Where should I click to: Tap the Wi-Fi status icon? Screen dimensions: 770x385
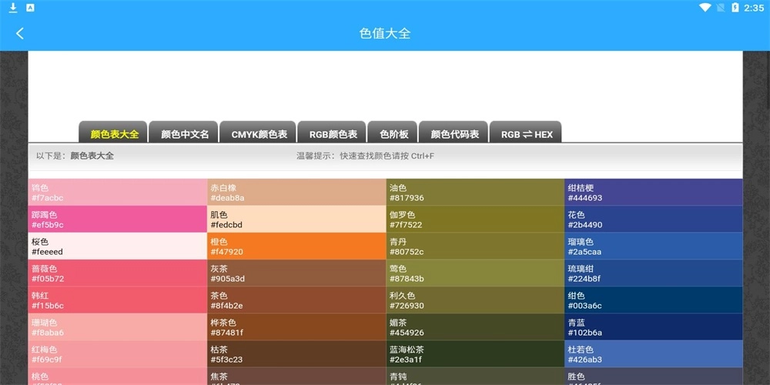tap(705, 8)
